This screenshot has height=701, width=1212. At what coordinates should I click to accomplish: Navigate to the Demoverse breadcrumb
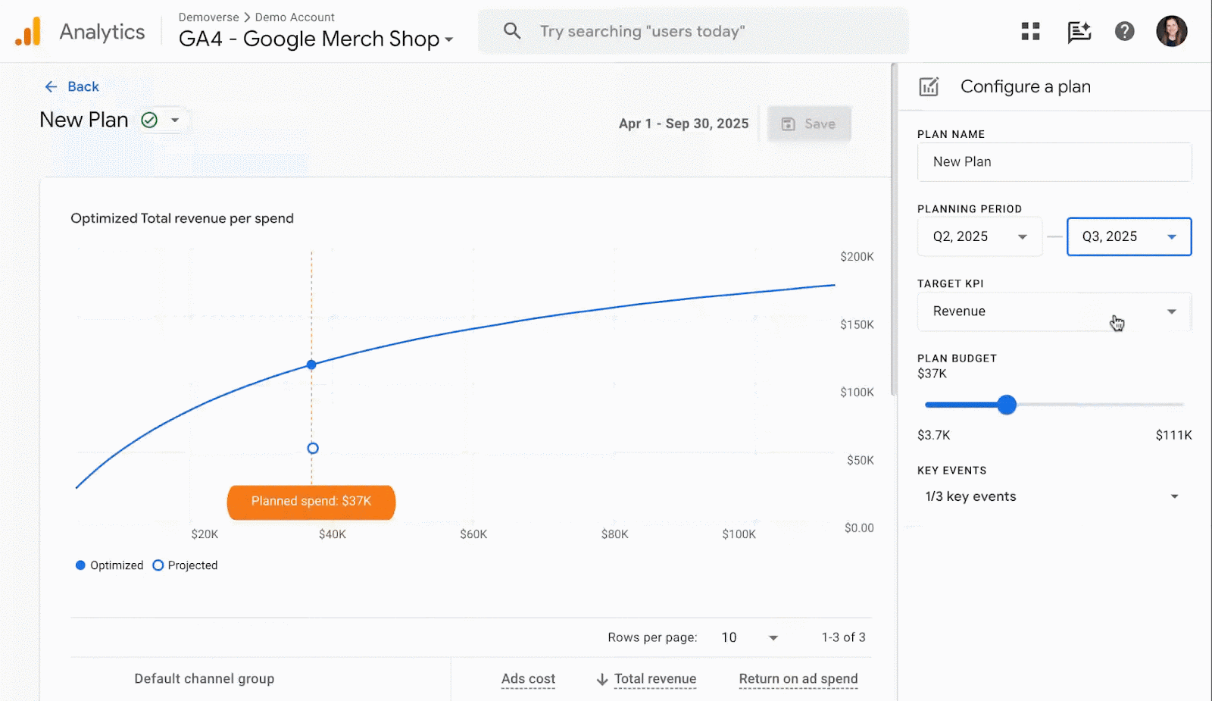[x=209, y=17]
